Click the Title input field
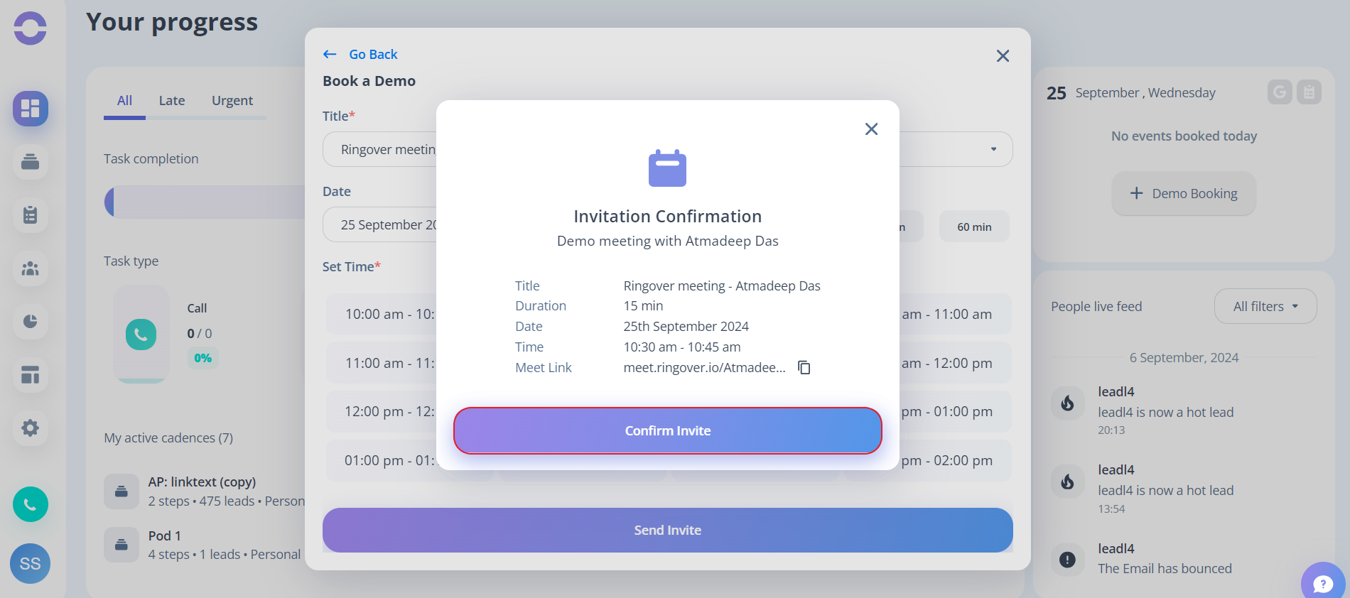Viewport: 1350px width, 598px height. pyautogui.click(x=380, y=149)
